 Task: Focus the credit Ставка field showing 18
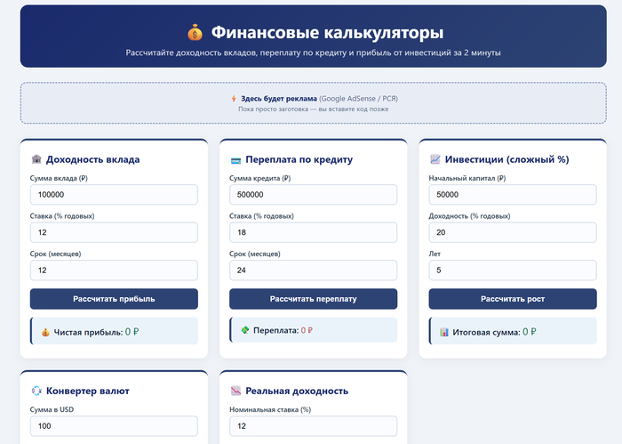314,232
